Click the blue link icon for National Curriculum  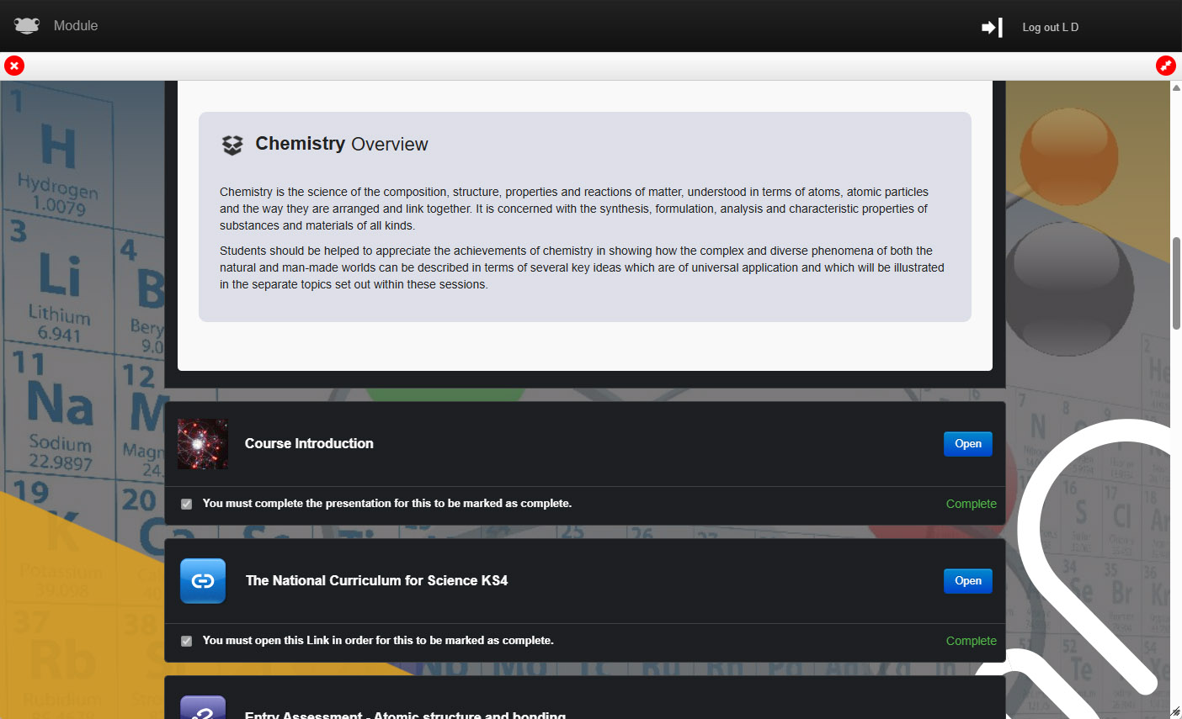tap(203, 581)
